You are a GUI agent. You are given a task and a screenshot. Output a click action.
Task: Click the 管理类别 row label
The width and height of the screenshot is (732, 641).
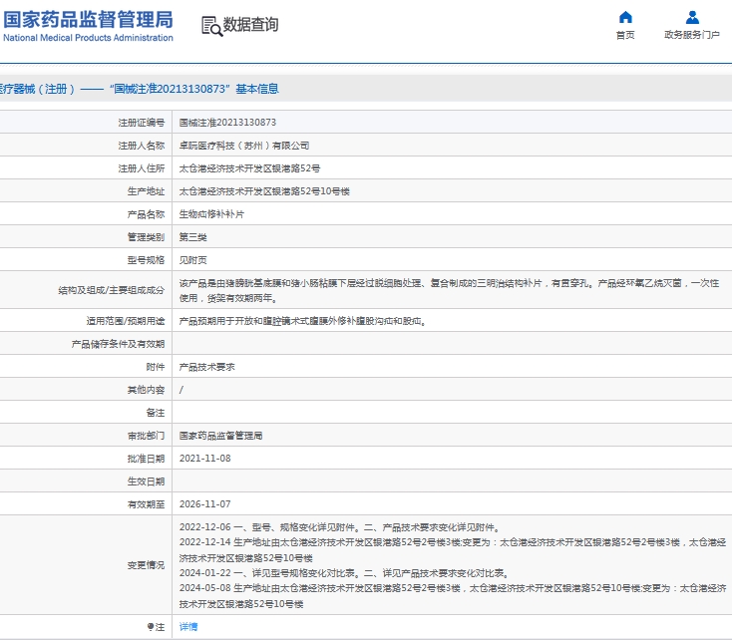click(147, 237)
